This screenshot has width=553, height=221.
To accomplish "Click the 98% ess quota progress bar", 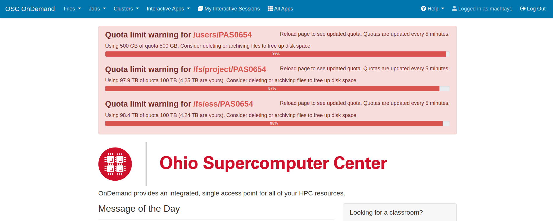I will click(x=274, y=123).
